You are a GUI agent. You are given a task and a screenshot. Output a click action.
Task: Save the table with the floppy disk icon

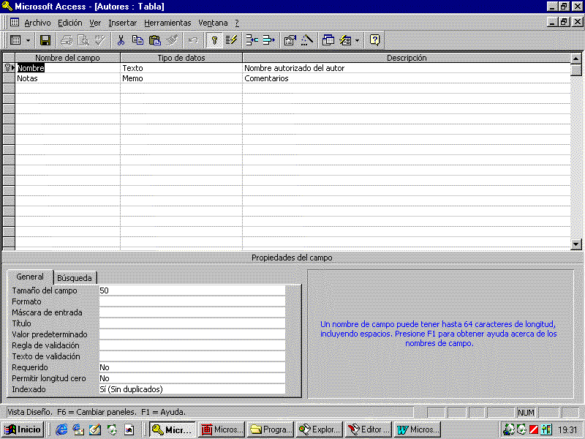(x=45, y=40)
